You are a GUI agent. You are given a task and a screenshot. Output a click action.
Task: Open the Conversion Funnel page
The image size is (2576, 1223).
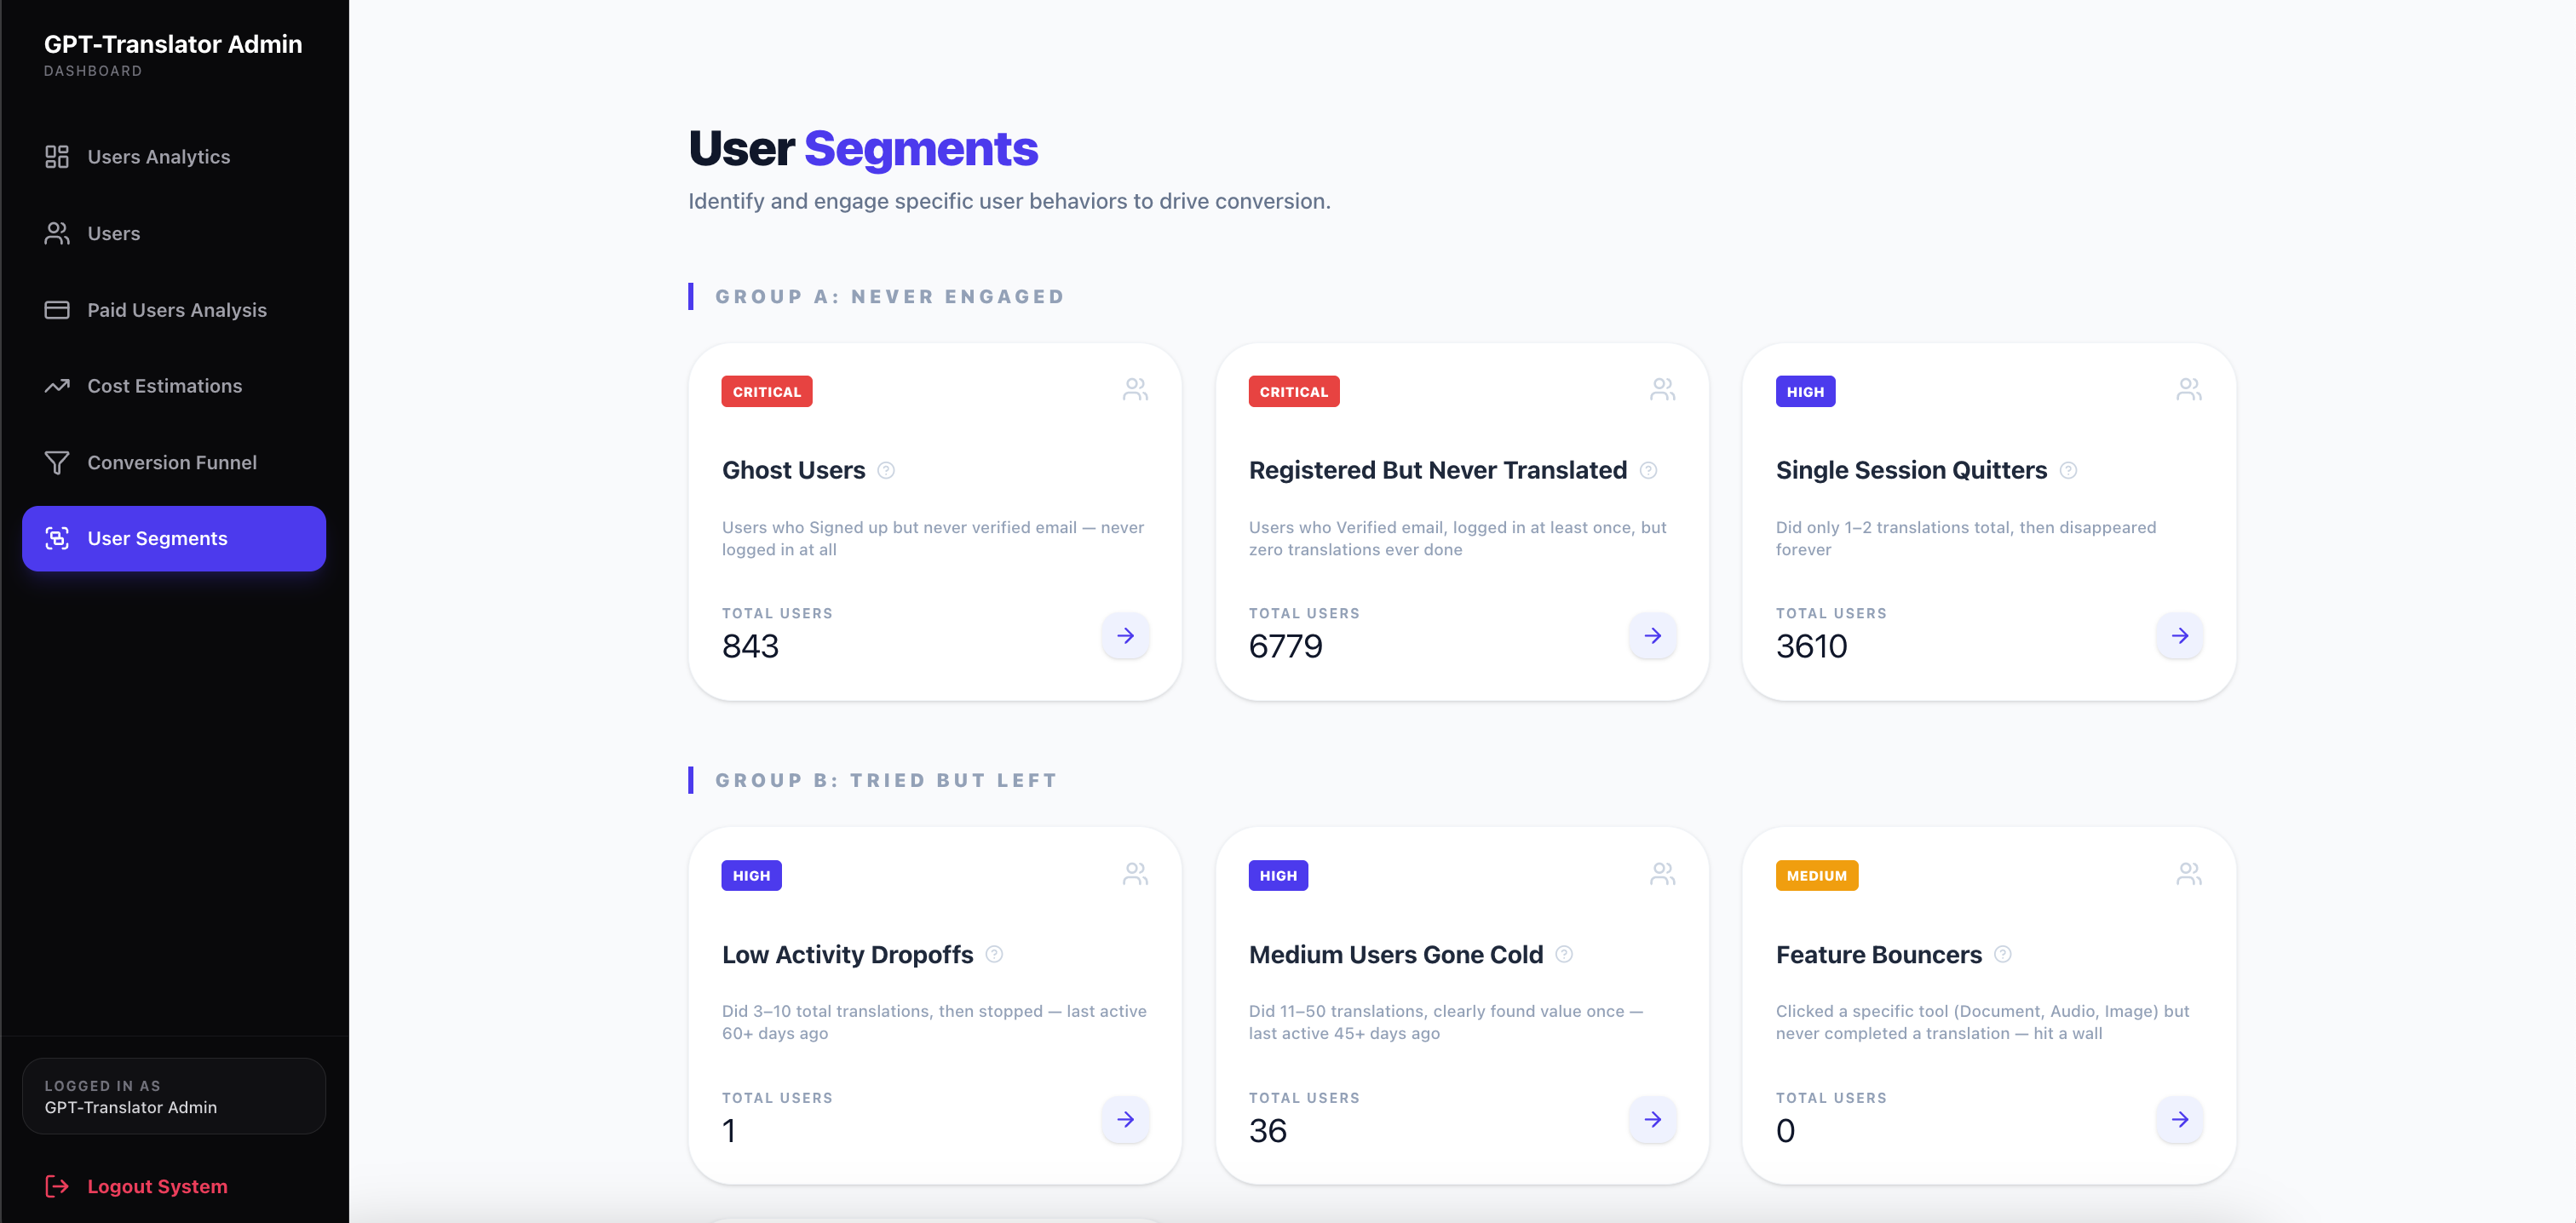tap(171, 462)
